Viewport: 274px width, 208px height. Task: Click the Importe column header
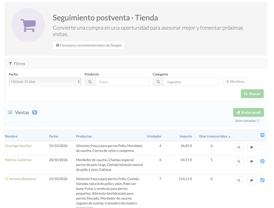[x=186, y=136]
